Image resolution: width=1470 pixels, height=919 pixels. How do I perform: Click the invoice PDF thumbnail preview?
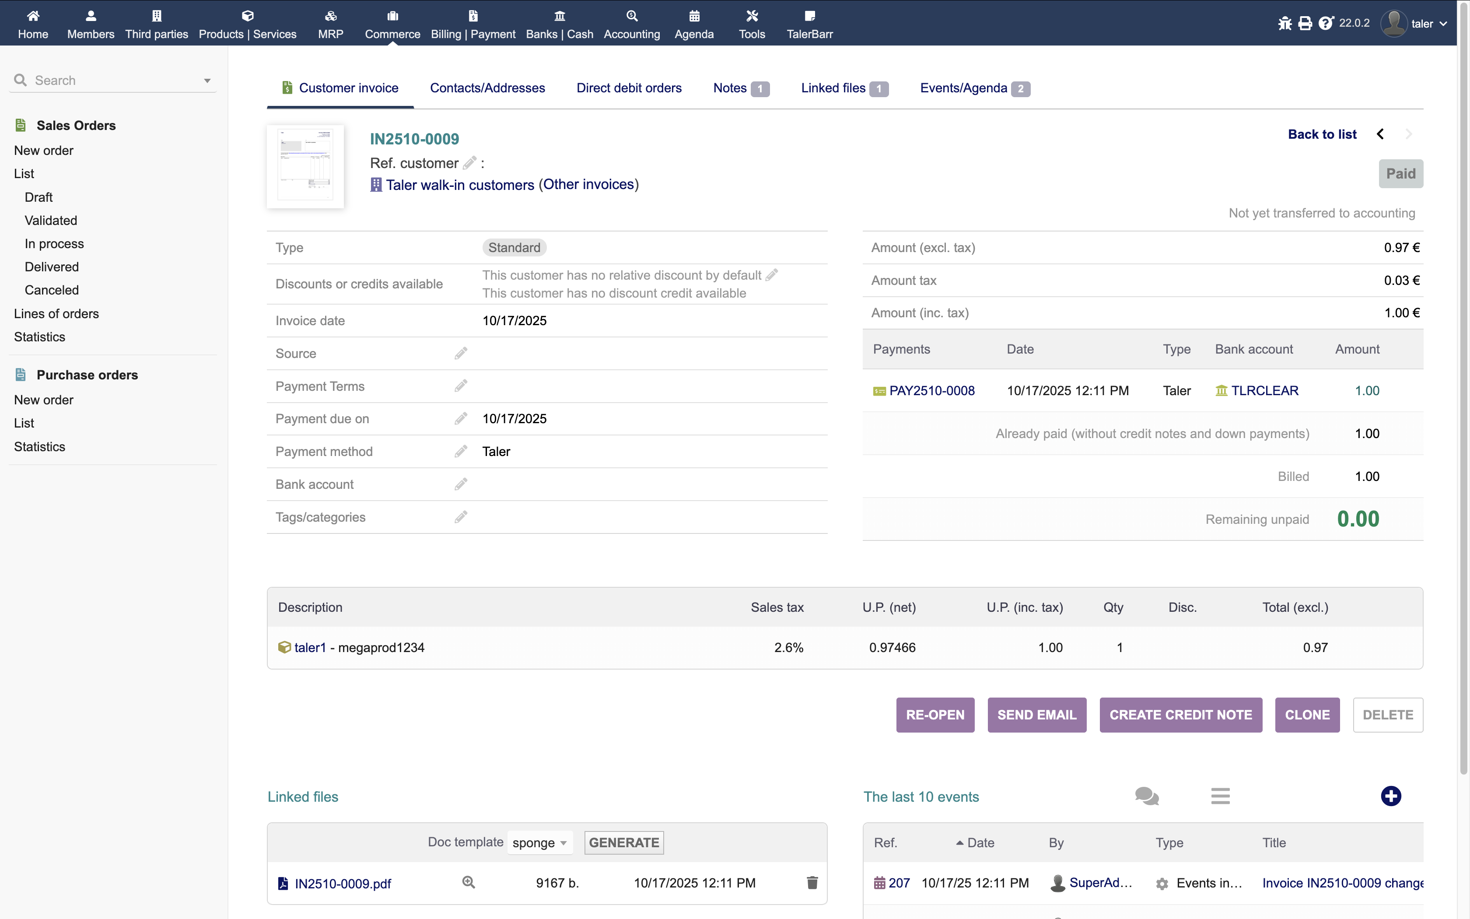tap(305, 166)
